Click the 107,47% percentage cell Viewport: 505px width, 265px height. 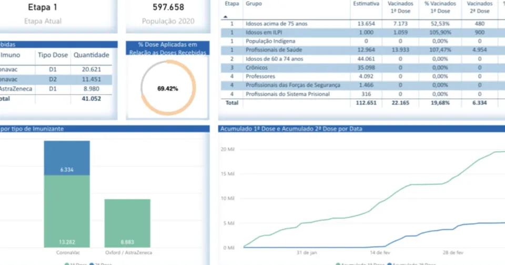440,50
